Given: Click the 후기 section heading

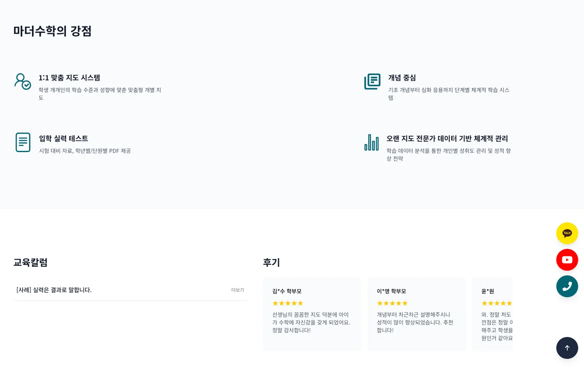Looking at the screenshot, I should [271, 262].
